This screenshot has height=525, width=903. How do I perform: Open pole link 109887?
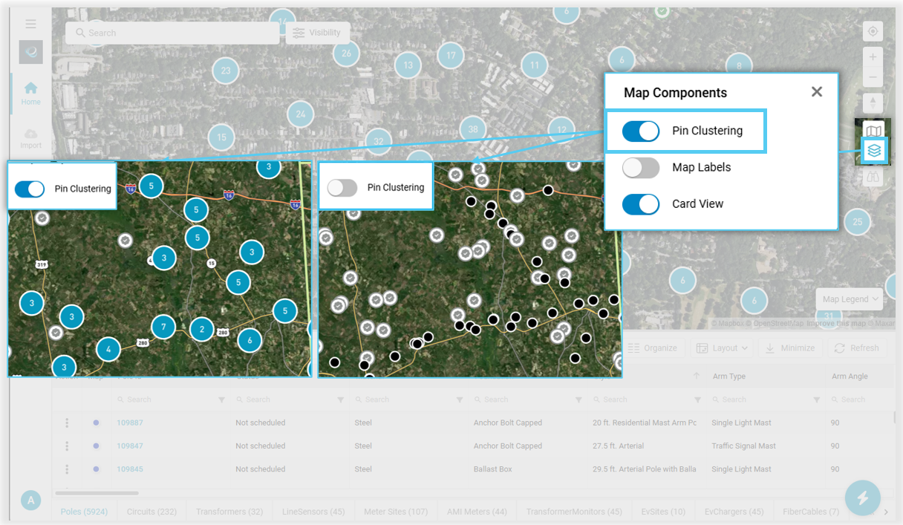point(130,423)
